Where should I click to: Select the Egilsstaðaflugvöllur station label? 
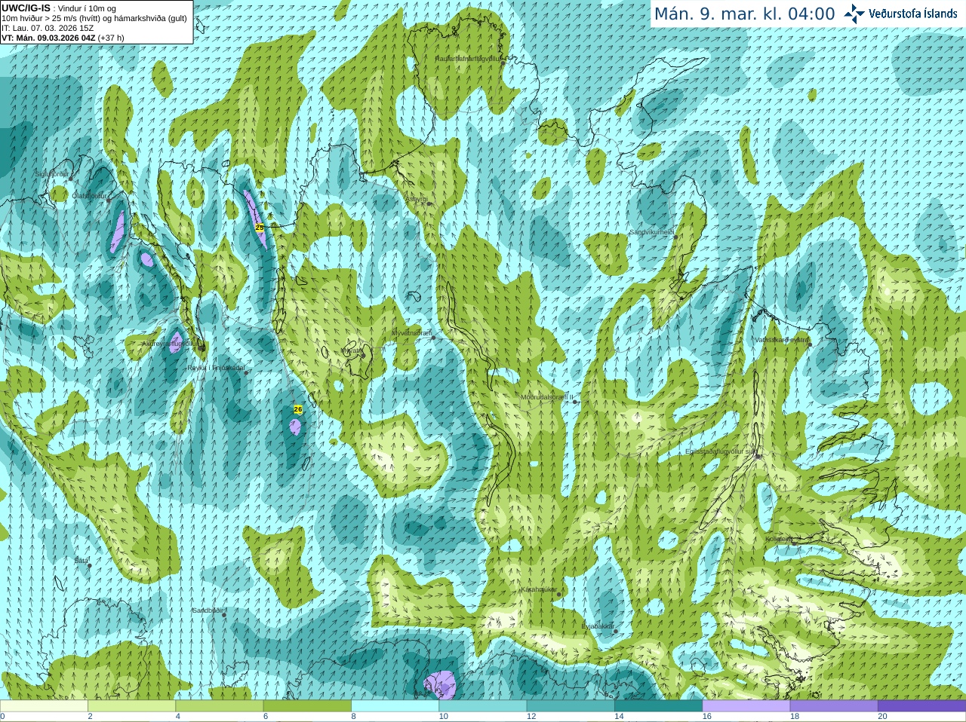click(720, 452)
